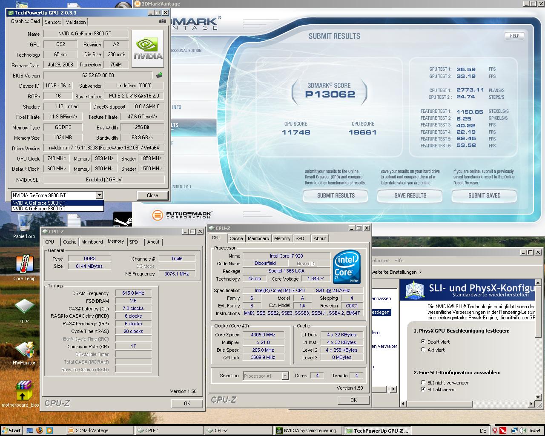The height and width of the screenshot is (436, 545).
Task: Switch to Validation tab in GPU-Z
Action: 76,22
